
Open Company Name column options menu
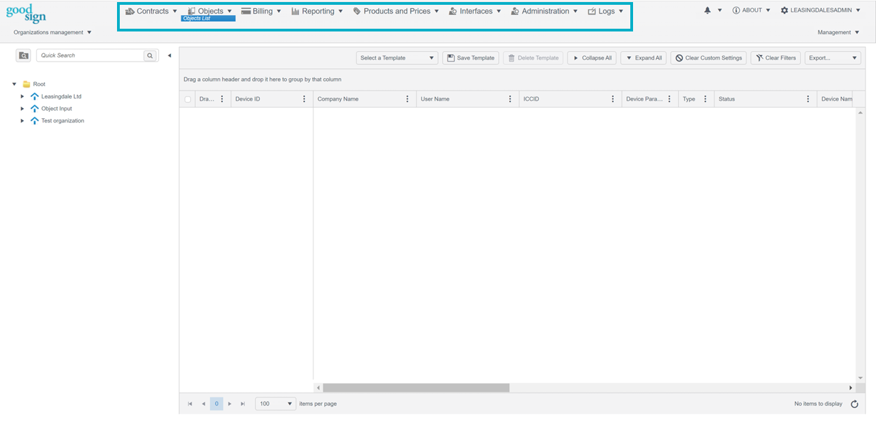407,99
